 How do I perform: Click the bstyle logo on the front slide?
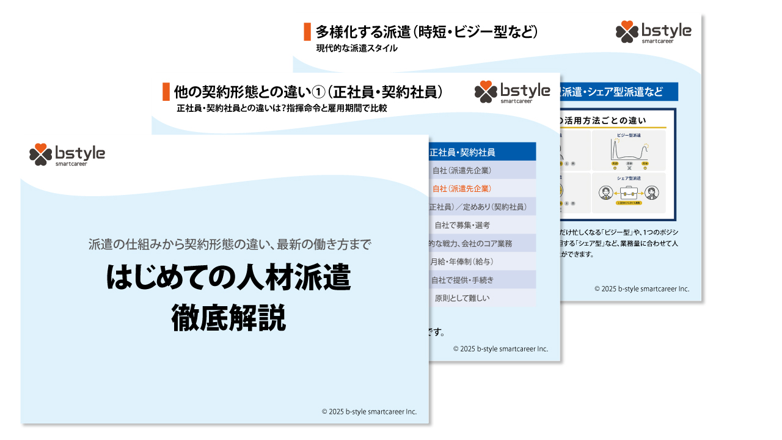[x=67, y=155]
